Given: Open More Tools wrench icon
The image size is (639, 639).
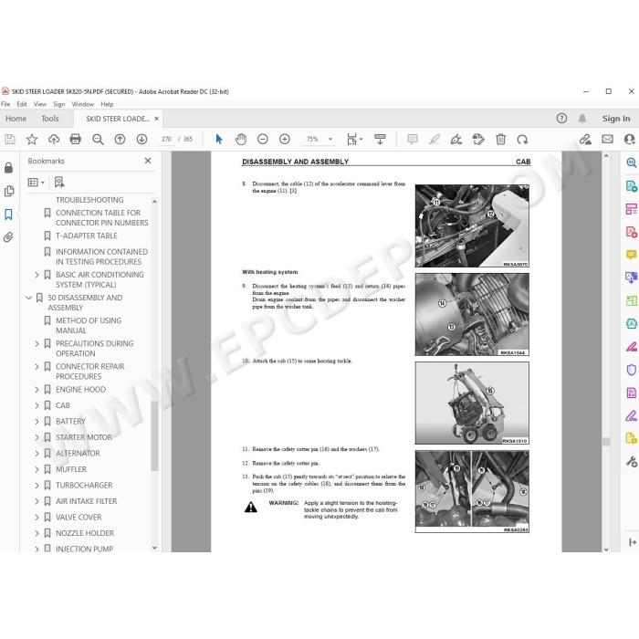Looking at the screenshot, I should point(632,462).
